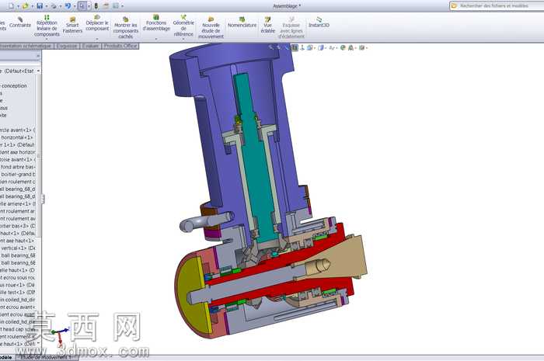This screenshot has width=544, height=361.
Task: Expand the Open file dropdown arrow
Action: tap(32, 6)
